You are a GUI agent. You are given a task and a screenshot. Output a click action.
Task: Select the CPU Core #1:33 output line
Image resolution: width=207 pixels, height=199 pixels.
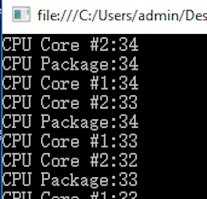click(x=70, y=141)
